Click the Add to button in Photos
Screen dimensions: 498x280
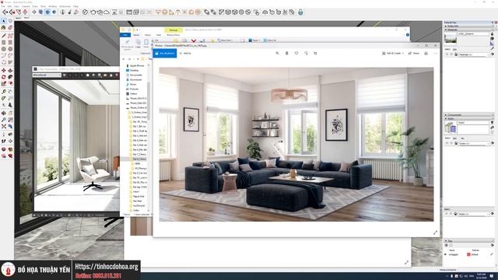185,54
